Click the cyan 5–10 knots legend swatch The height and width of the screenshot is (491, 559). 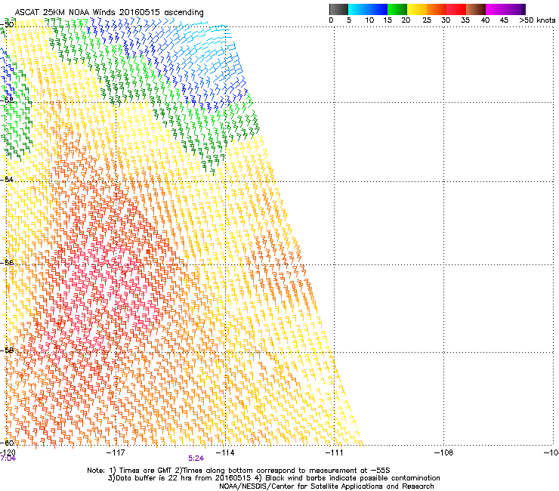(358, 9)
